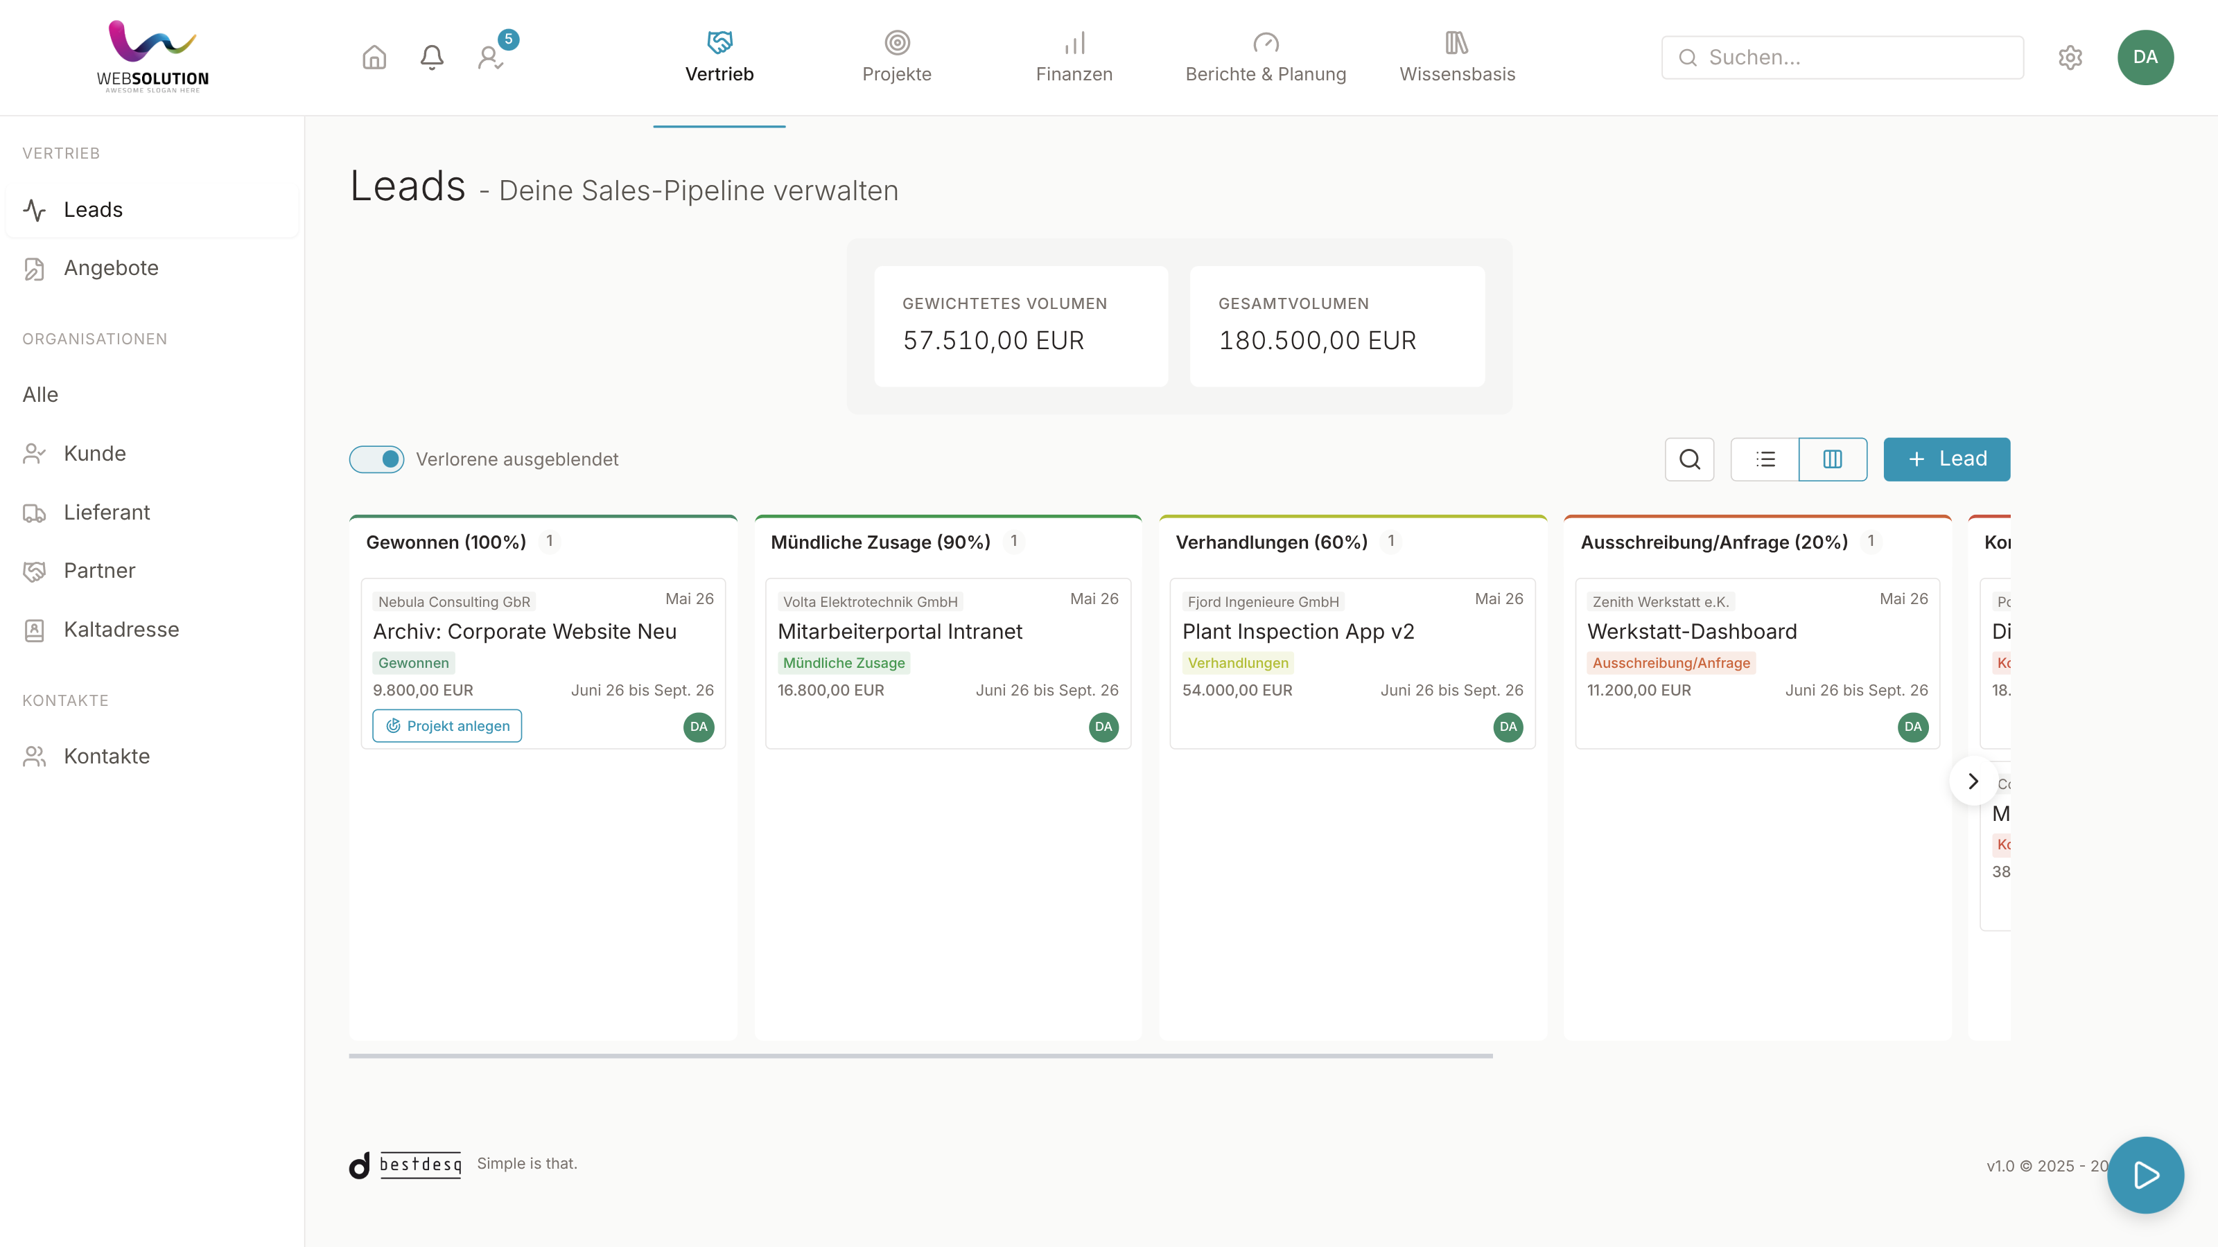Open Werkstatt-Dashboard lead
Screen dimensions: 2218x1247
click(x=1692, y=632)
